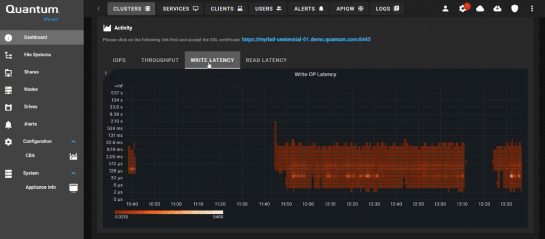Click the heatmap color scale legend
545x239 pixels.
click(x=169, y=212)
